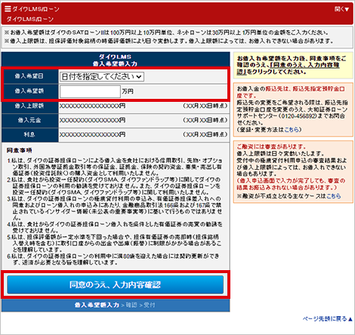This screenshot has height=335, width=355.
Task: Click the 万円 unit label
Action: pyautogui.click(x=128, y=91)
